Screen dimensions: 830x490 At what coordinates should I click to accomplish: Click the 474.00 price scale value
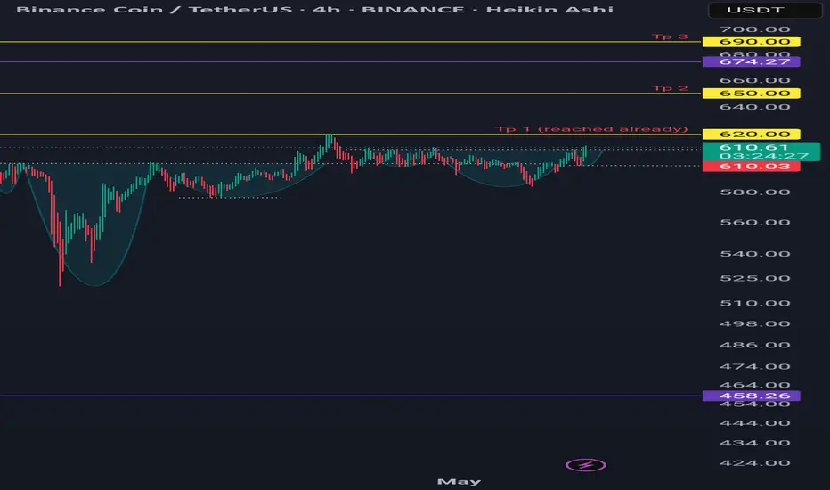point(755,366)
